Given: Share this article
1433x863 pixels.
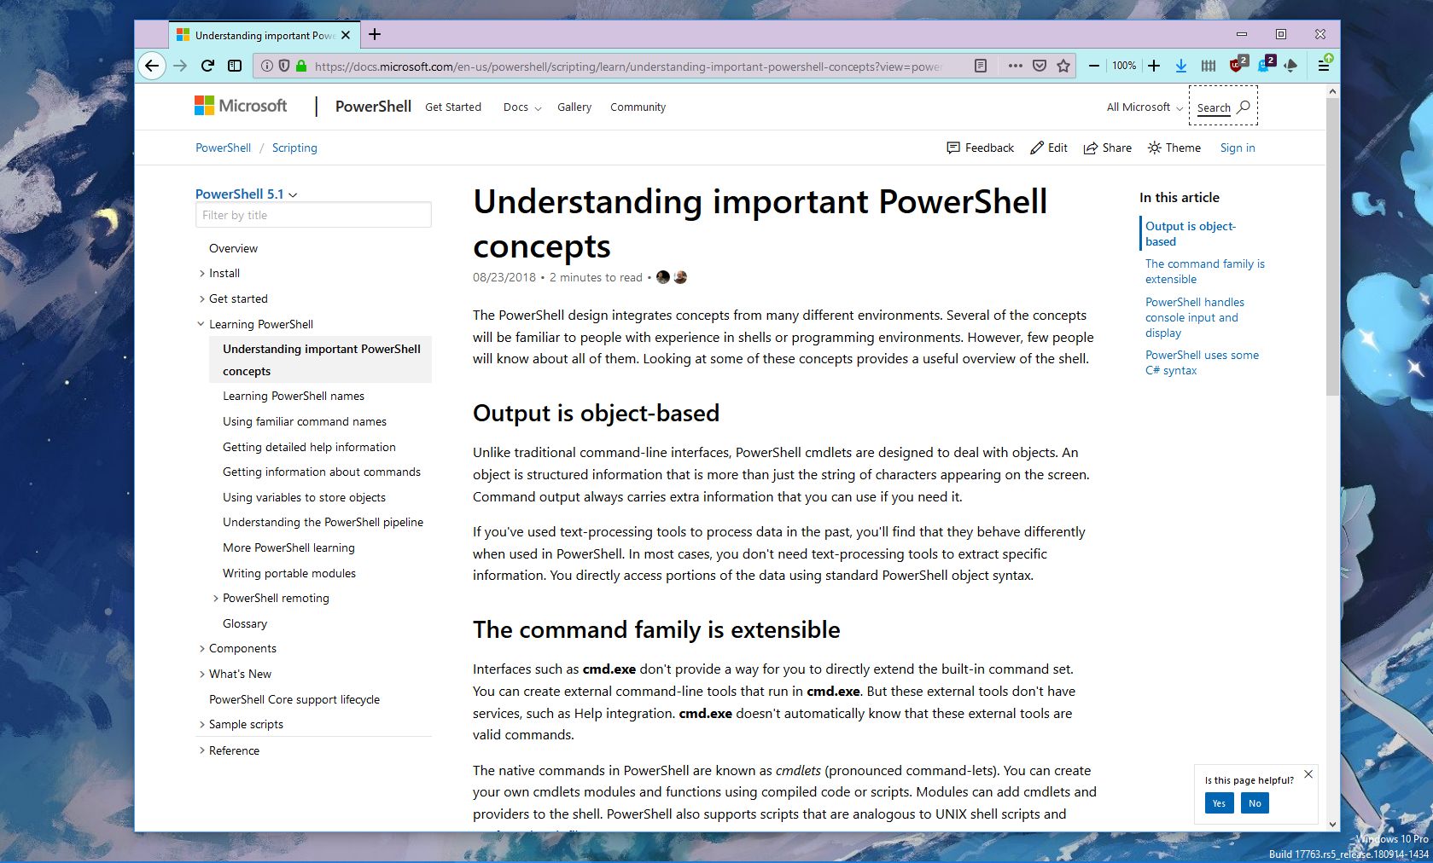Looking at the screenshot, I should coord(1108,148).
